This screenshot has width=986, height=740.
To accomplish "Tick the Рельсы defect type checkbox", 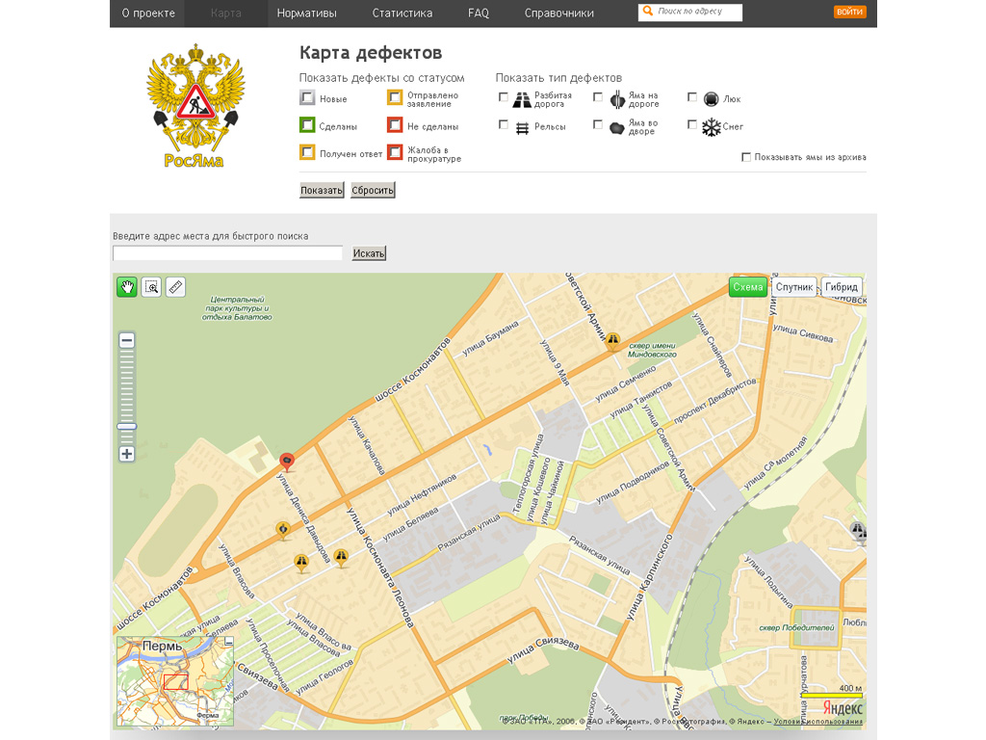I will point(503,124).
